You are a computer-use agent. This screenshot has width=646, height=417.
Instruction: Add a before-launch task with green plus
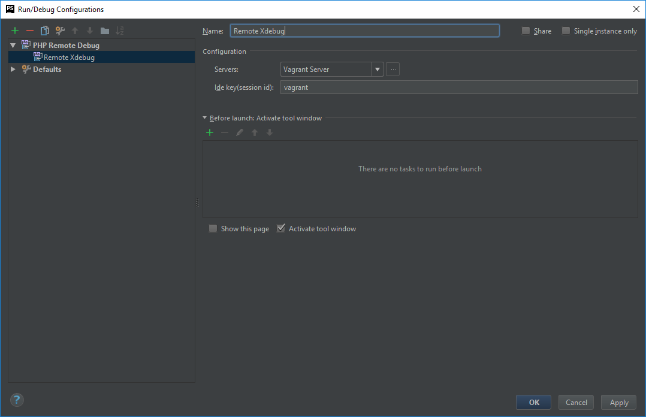(210, 132)
